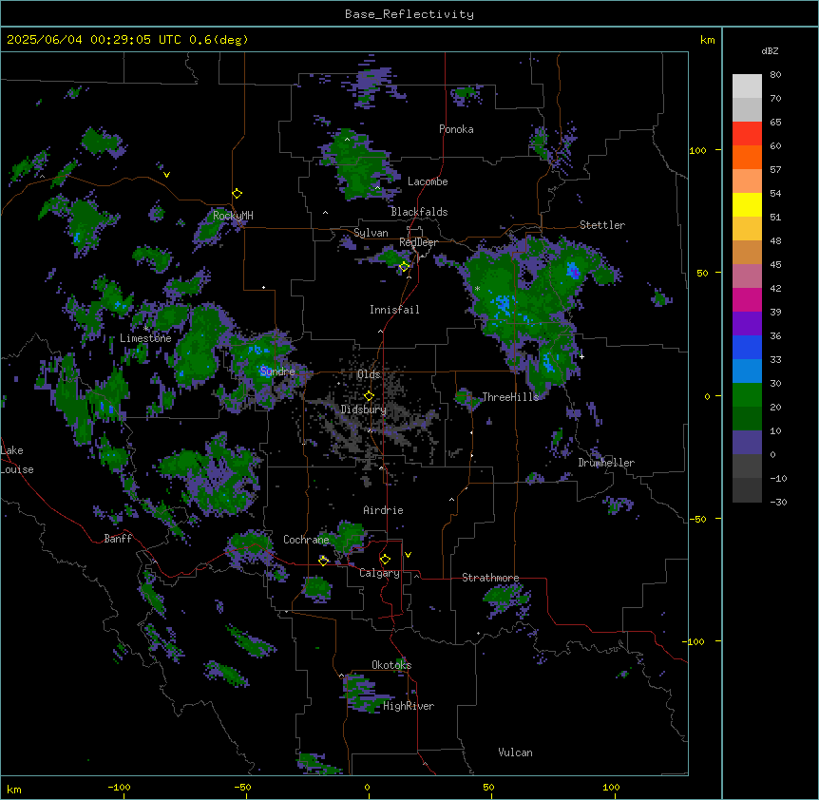This screenshot has width=819, height=800.
Task: Click the Strathmore city label
Action: click(490, 578)
